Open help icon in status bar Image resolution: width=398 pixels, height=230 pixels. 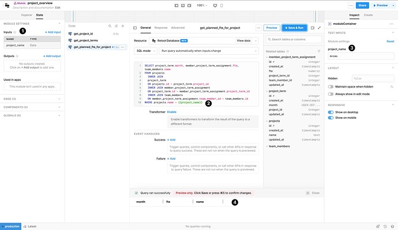point(392,227)
